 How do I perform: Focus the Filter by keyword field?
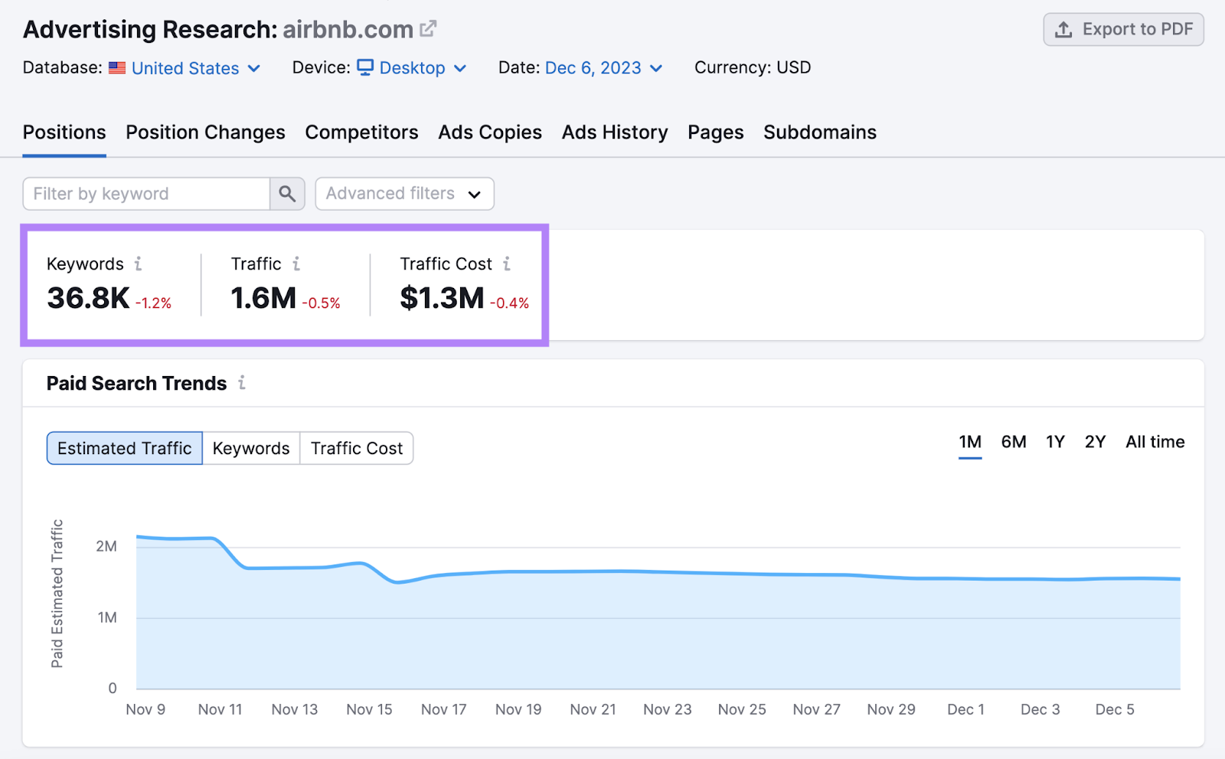click(x=146, y=194)
